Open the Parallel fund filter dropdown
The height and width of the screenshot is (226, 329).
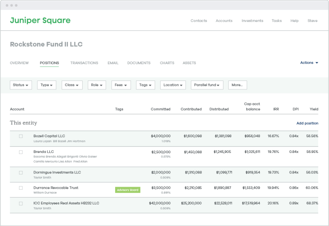[207, 85]
